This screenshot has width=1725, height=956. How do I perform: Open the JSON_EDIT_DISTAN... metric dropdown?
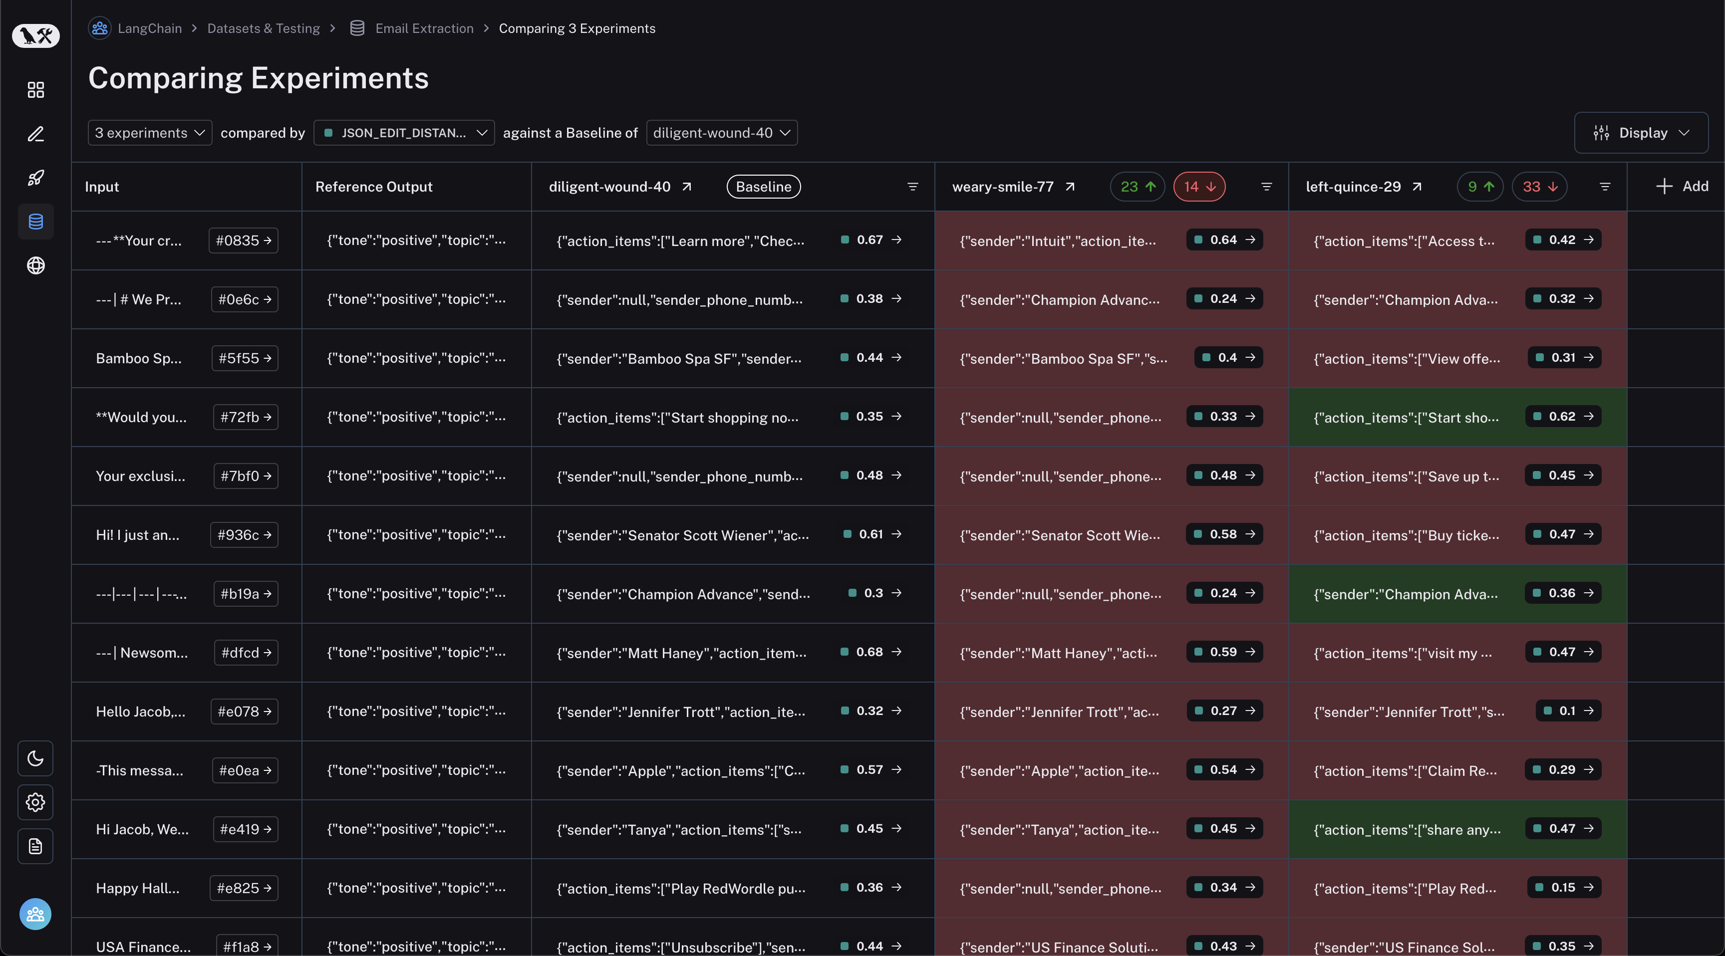coord(404,133)
